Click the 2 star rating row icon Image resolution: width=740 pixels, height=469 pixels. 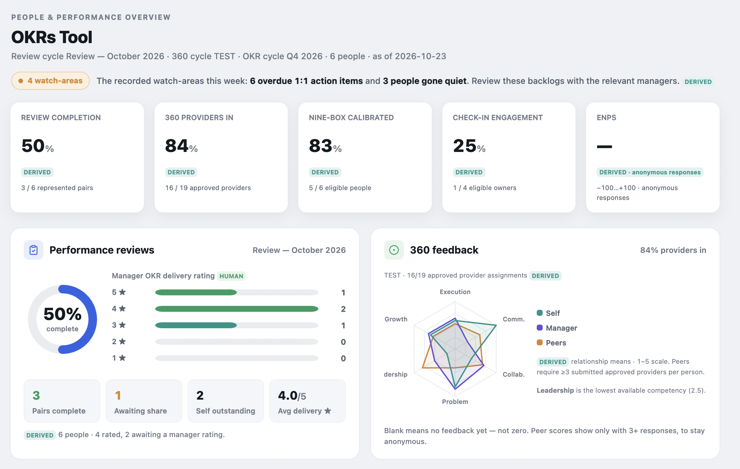[122, 341]
